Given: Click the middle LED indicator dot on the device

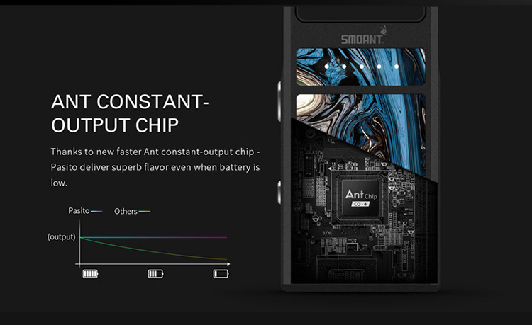Looking at the screenshot, I should pos(361,67).
